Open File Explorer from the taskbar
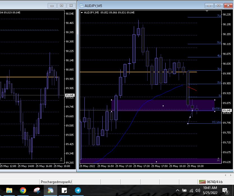Viewport: 234px width, 196px height. click(x=9, y=190)
